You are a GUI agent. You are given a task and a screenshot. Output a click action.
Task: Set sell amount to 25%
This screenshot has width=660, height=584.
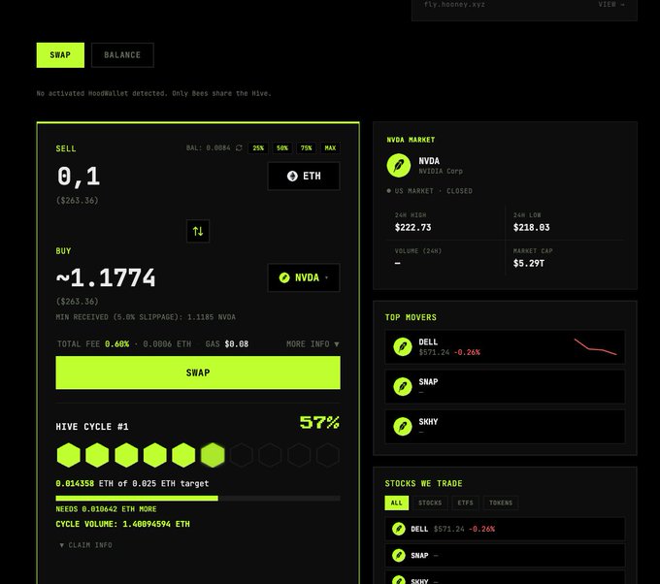coord(258,148)
